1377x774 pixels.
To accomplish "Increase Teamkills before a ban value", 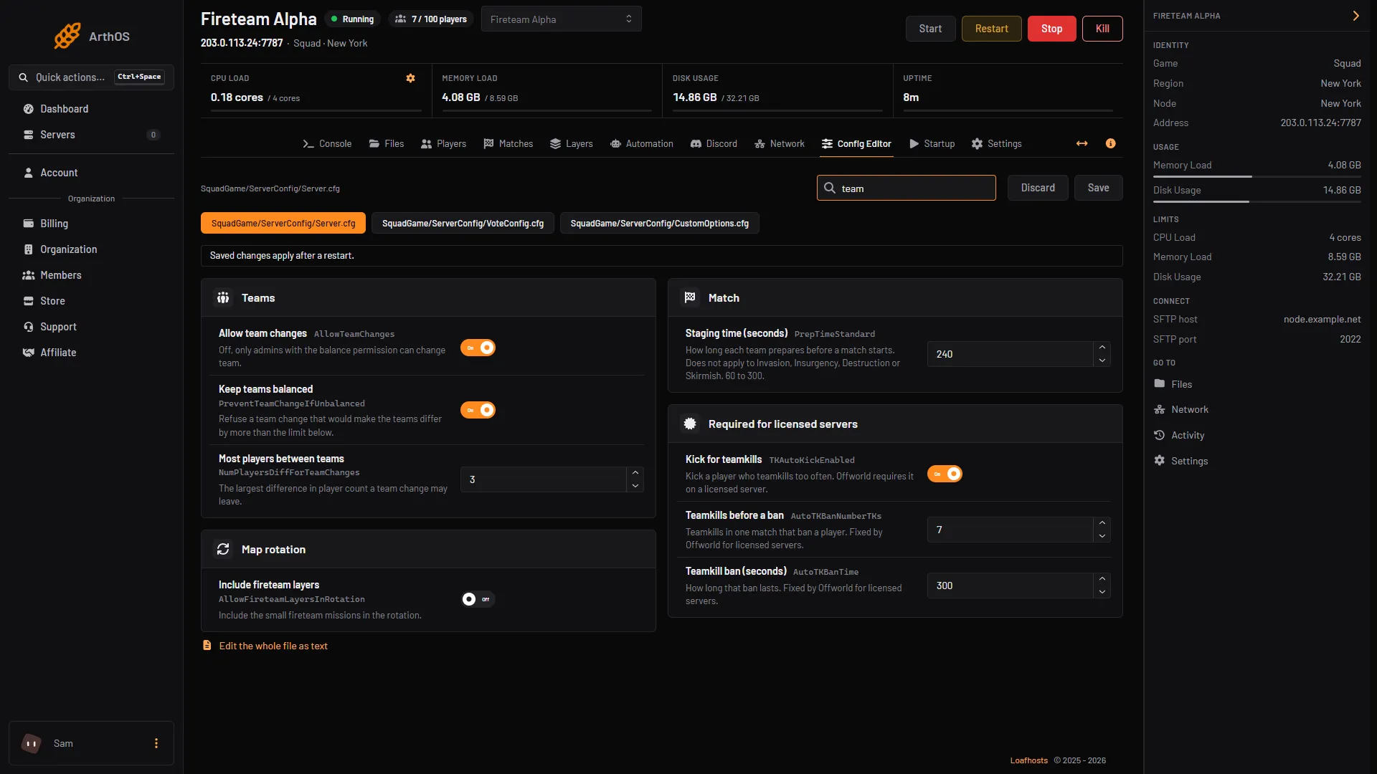I will 1102,523.
